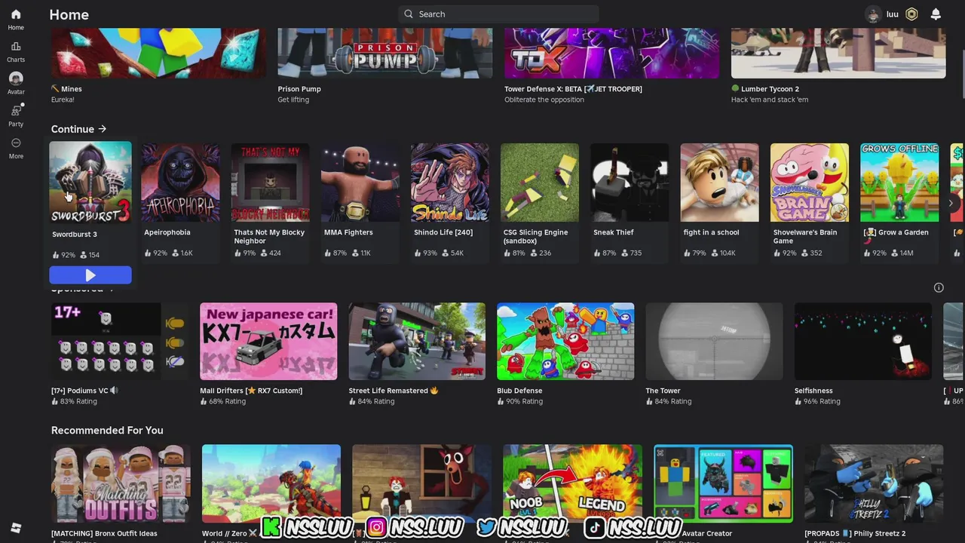The height and width of the screenshot is (543, 965).
Task: Open Shovelware's Brain Game thumbnail
Action: pyautogui.click(x=810, y=183)
